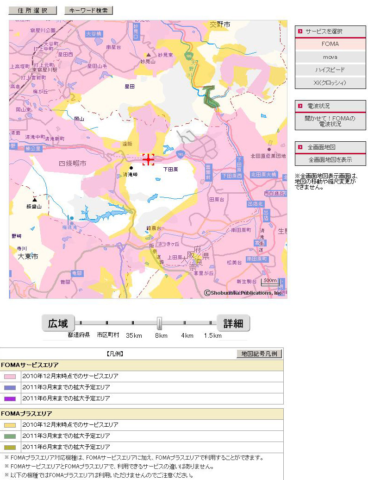Click the yellow FOMAプラスエリア 2010年12月末 swatch
The width and height of the screenshot is (368, 480).
pyautogui.click(x=10, y=425)
